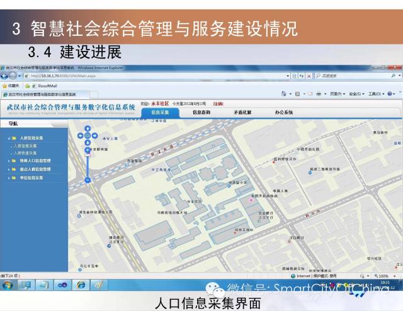Click the magnifier search icon

[393, 76]
